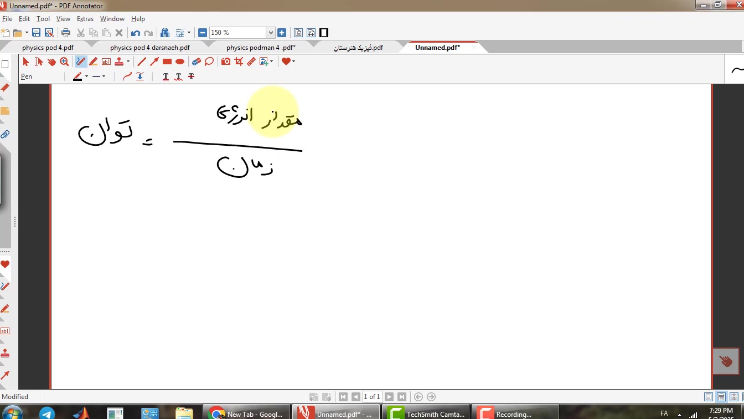The height and width of the screenshot is (419, 744).
Task: Select the Marker highlighter tool
Action: click(94, 62)
